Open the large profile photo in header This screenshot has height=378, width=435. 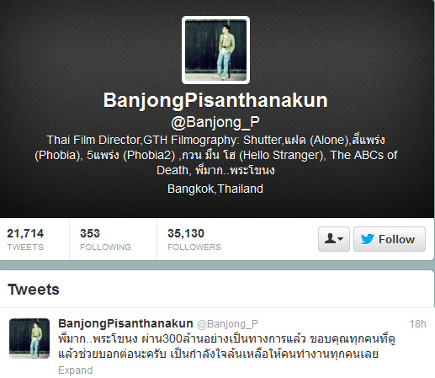pos(215,50)
